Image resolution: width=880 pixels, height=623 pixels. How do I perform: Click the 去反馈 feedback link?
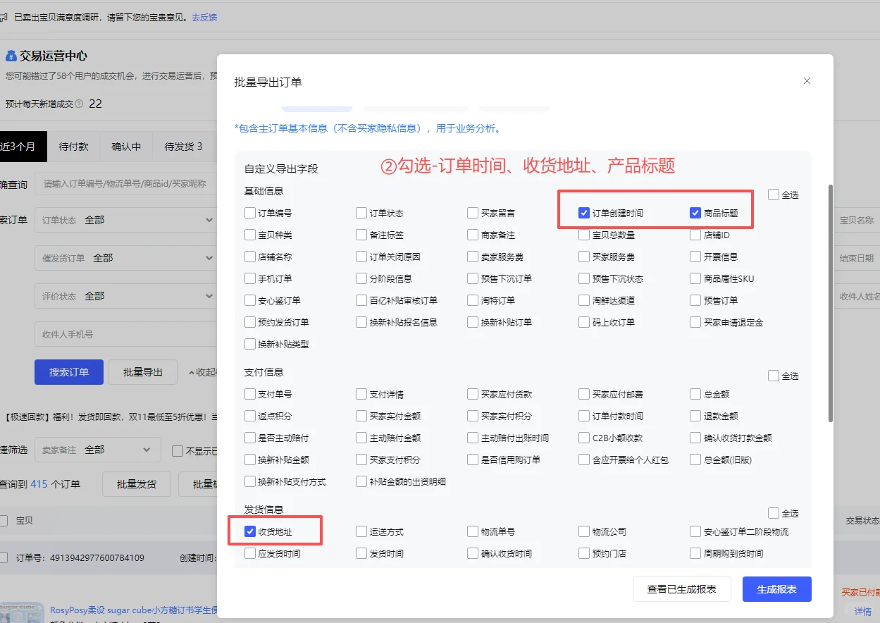point(204,17)
